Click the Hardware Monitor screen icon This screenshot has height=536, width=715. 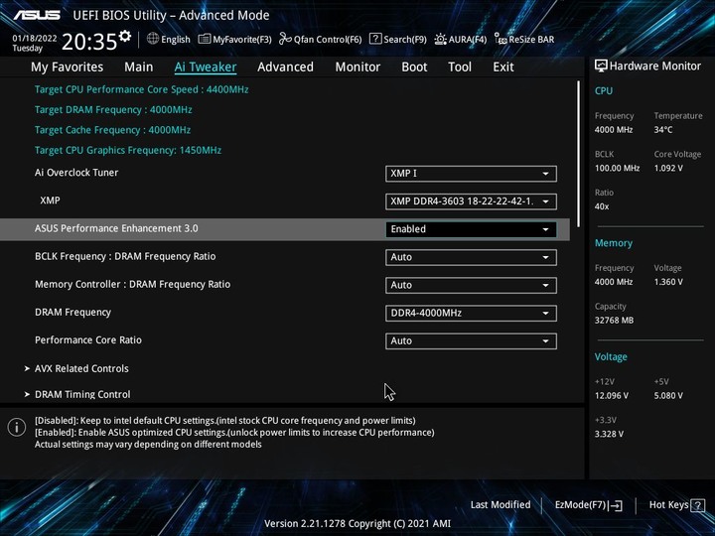coord(601,67)
